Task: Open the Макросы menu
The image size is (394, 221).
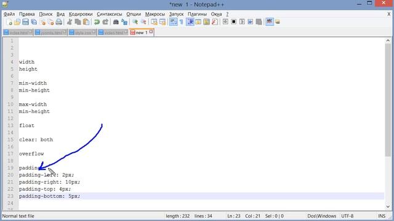Action: (x=155, y=14)
